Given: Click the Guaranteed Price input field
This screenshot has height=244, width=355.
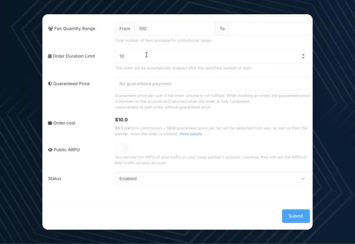Looking at the screenshot, I should tap(212, 84).
